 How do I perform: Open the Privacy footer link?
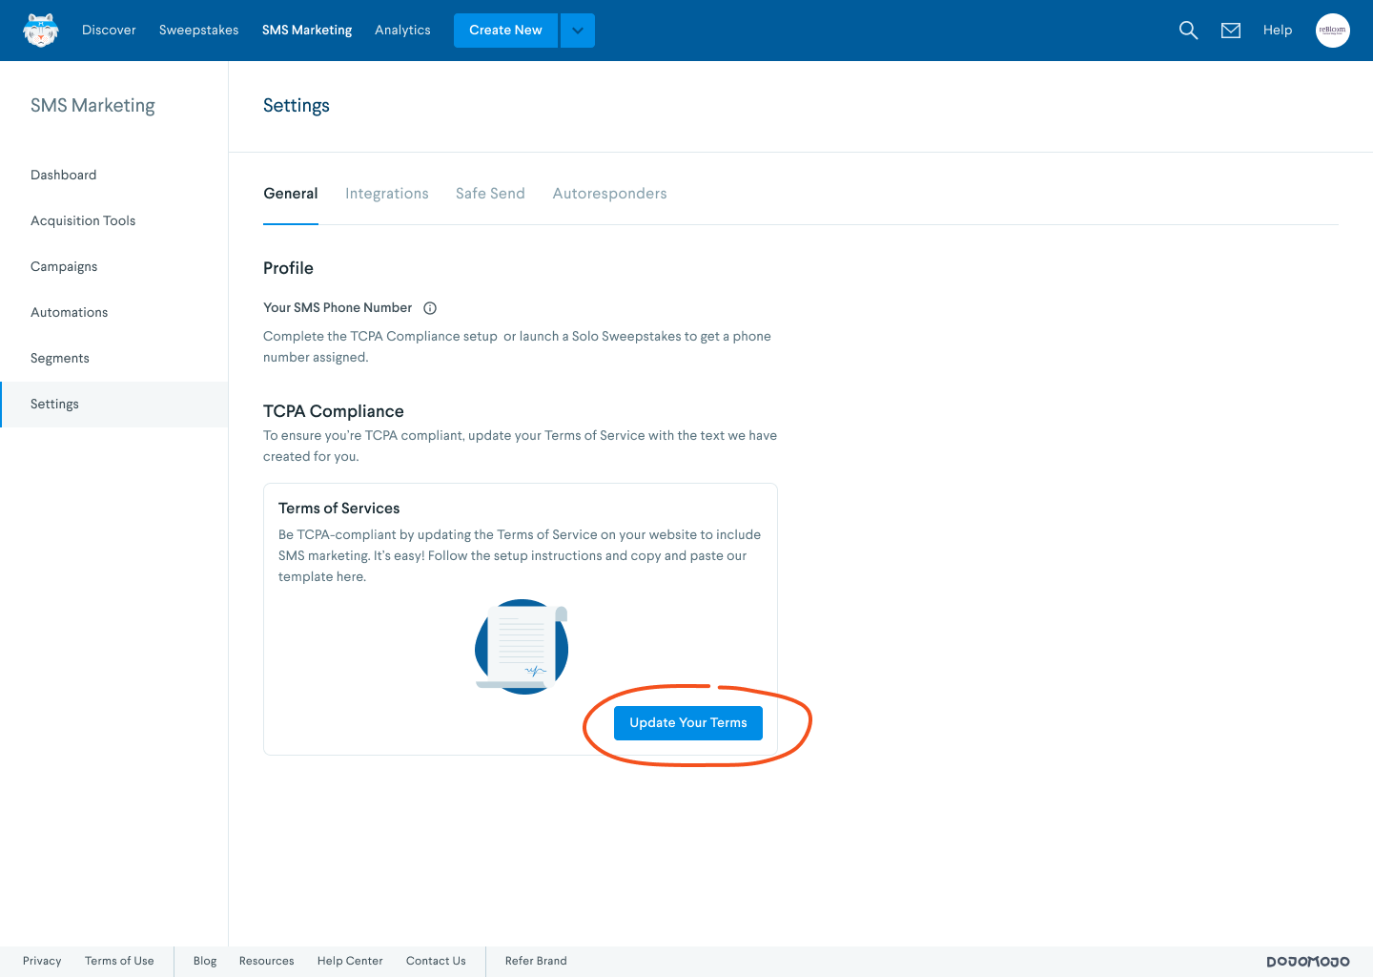click(x=42, y=961)
